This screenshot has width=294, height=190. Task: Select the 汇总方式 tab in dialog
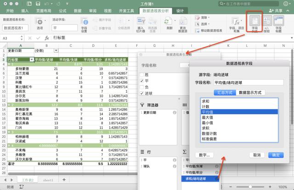click(225, 93)
